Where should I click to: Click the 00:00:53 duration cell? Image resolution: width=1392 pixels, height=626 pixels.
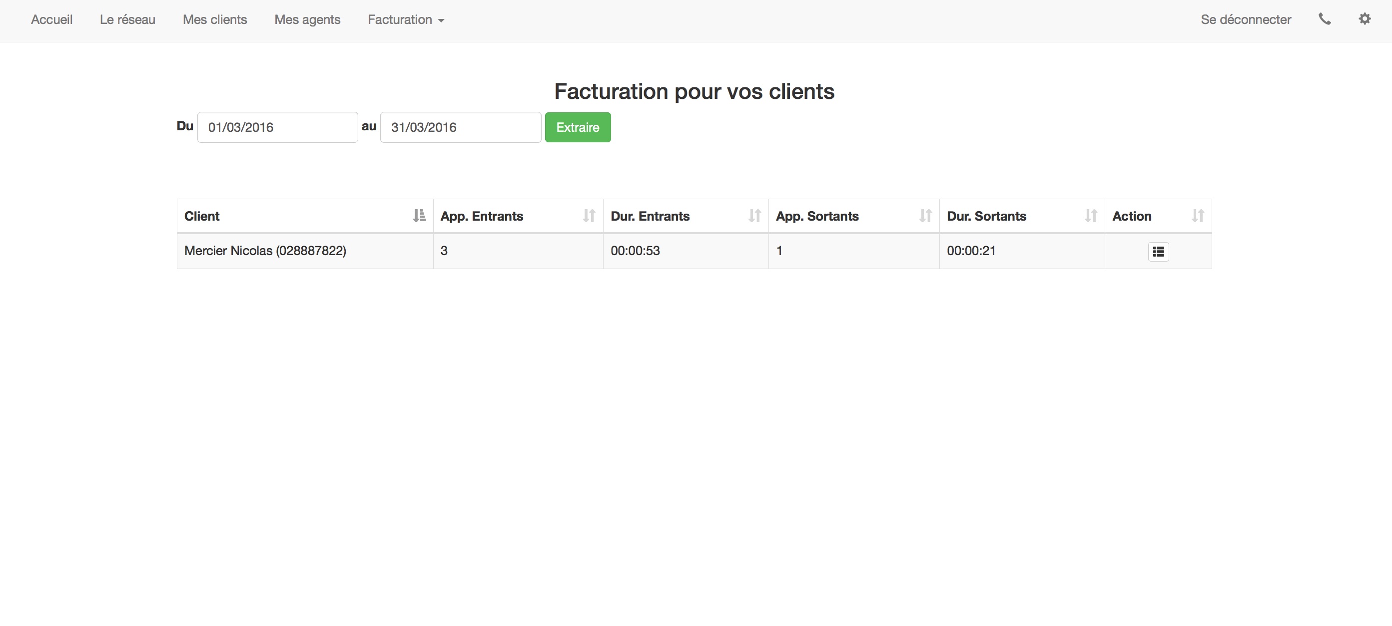(686, 251)
